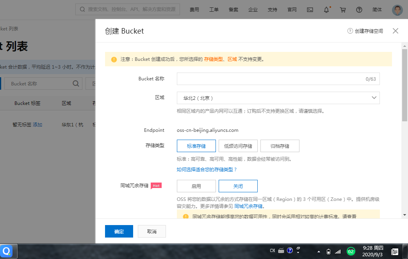This screenshot has height=259, width=408.
Task: Click the tray on-screen keyboard icon
Action: [281, 251]
